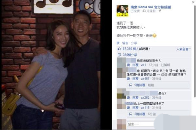This screenshot has height=130, width=196.
Task: Close the photo viewer with the X button
Action: [193, 2]
